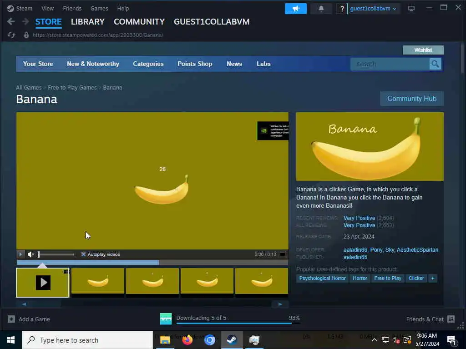Image resolution: width=466 pixels, height=349 pixels.
Task: Launch Firefox from the taskbar
Action: point(187,340)
